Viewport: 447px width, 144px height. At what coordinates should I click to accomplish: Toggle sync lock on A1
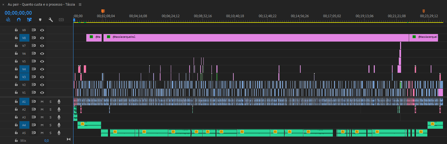click(34, 102)
